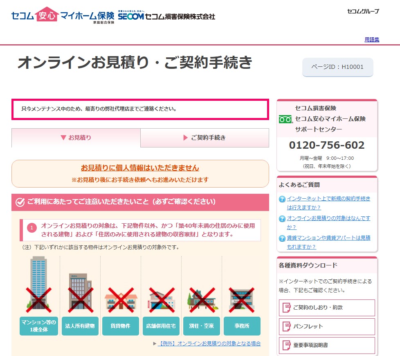The image size is (400, 356).
Task: Click the Secom Anshin My Home Insurance logo
Action: (63, 16)
